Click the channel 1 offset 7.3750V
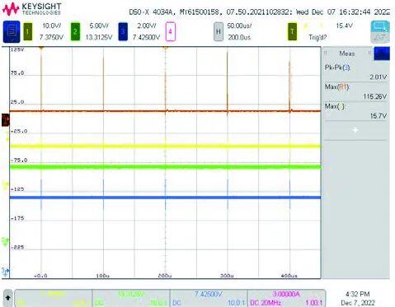Viewport: 395px width, 307px height. pyautogui.click(x=51, y=37)
